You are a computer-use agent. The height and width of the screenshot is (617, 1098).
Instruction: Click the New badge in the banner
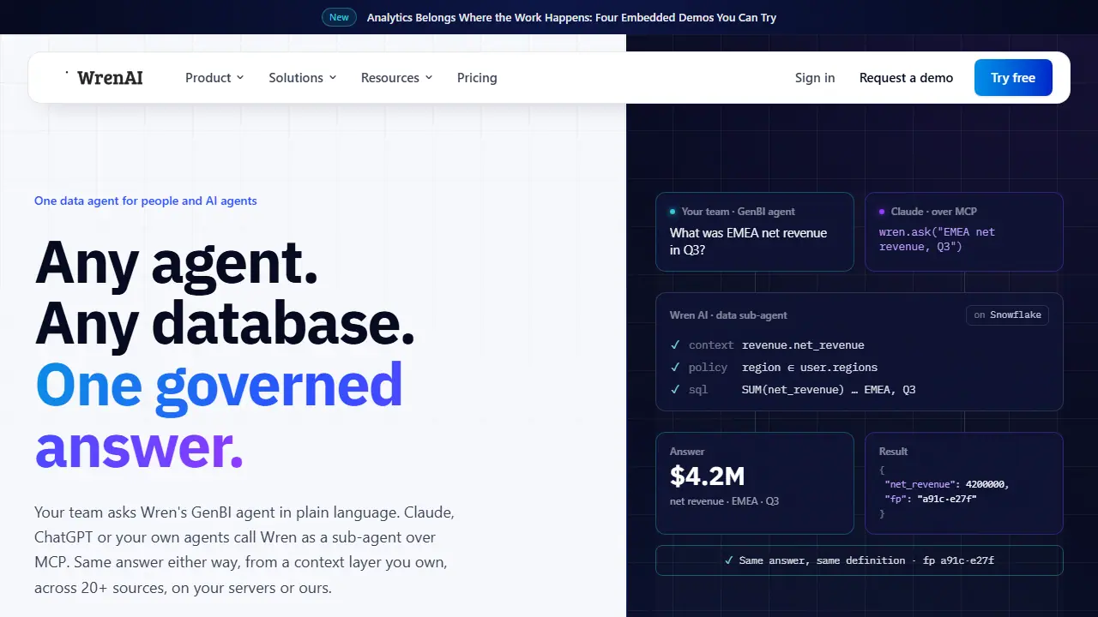click(339, 17)
